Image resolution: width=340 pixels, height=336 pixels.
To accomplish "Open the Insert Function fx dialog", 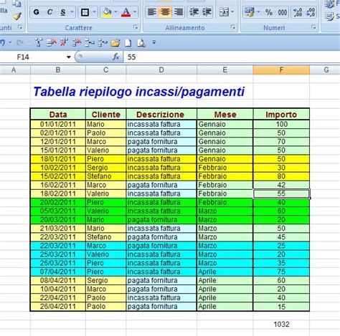I will pyautogui.click(x=116, y=57).
